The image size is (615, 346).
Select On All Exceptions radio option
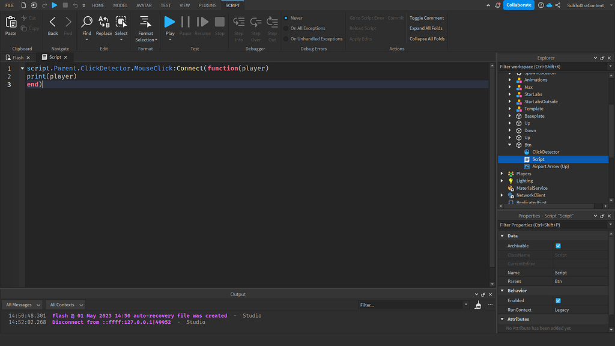point(286,28)
